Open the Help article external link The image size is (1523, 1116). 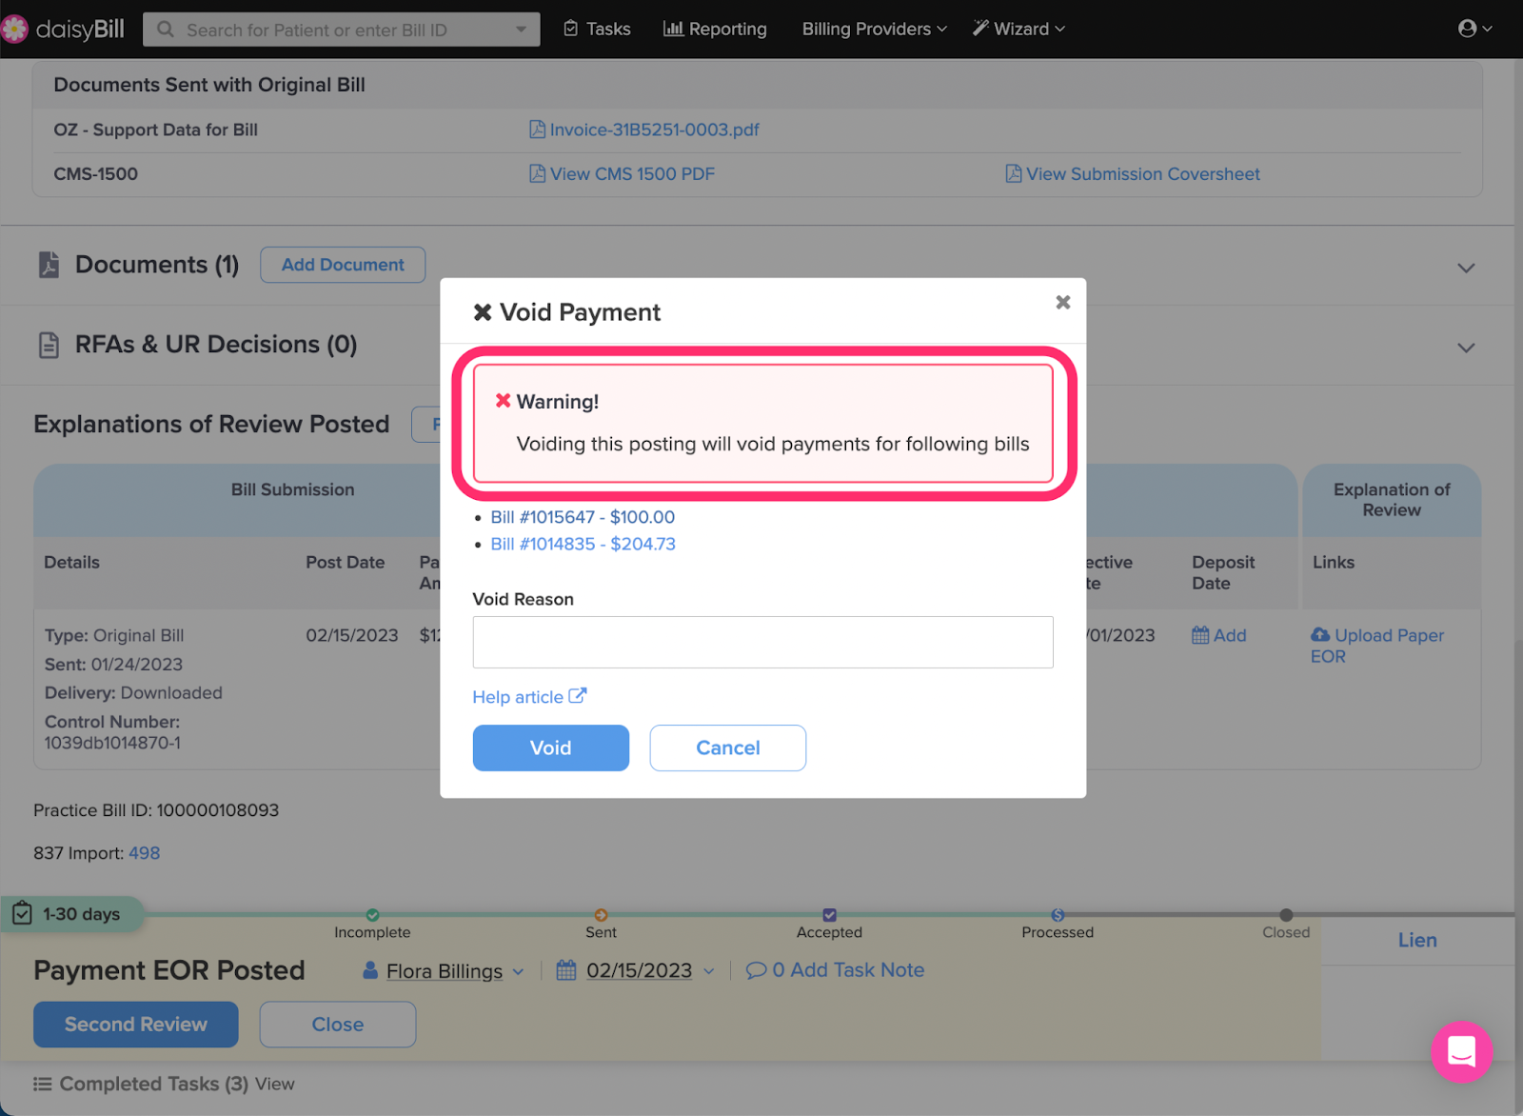[x=529, y=697]
